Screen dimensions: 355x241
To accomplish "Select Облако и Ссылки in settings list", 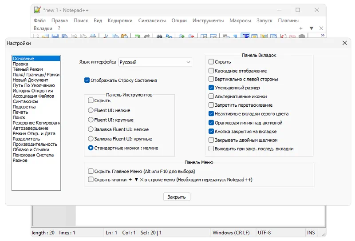I will (31, 149).
